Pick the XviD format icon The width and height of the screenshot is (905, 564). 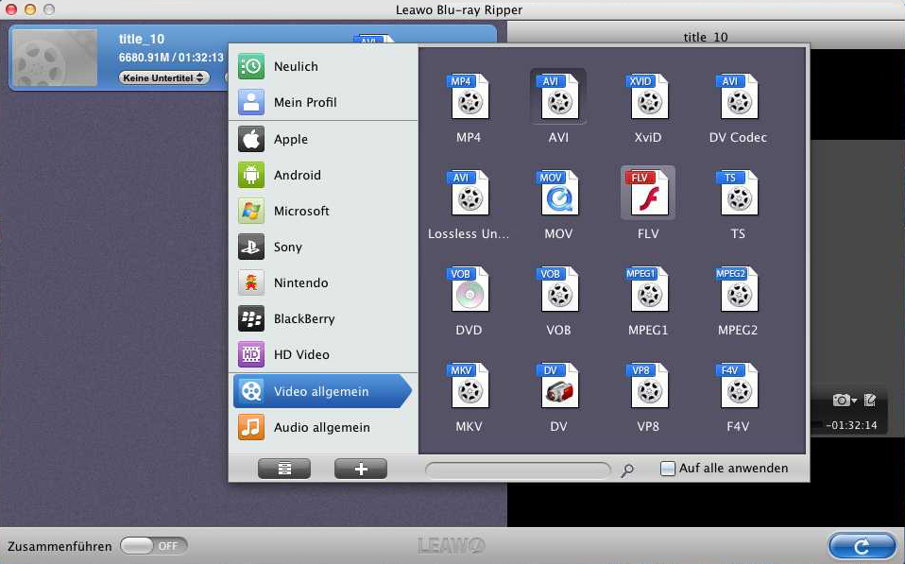(x=648, y=97)
